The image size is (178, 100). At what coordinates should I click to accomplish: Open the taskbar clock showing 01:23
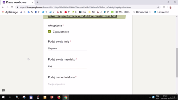[165, 97]
